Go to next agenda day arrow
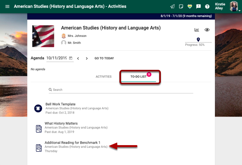Screen dimensions: 242x165 pos(87,59)
